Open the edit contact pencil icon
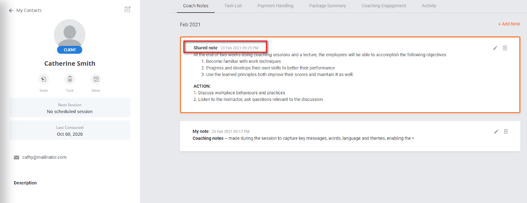Image resolution: width=527 pixels, height=203 pixels. [127, 9]
